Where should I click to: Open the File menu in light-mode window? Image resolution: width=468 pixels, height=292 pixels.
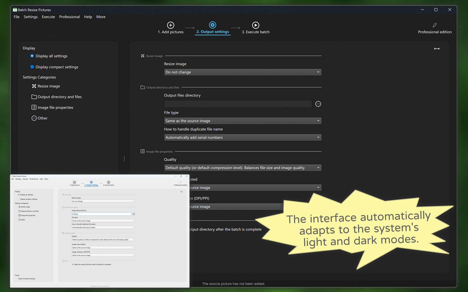(13, 179)
